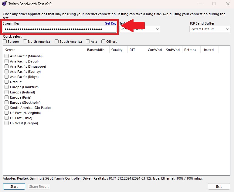
Task: Enable the Asia quick select checkbox
Action: 88,42
